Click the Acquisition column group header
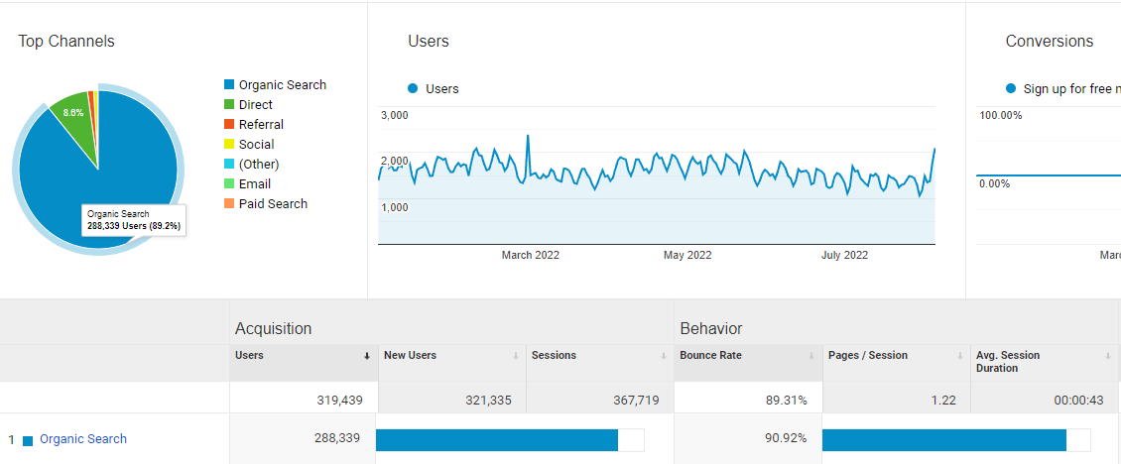 point(273,329)
